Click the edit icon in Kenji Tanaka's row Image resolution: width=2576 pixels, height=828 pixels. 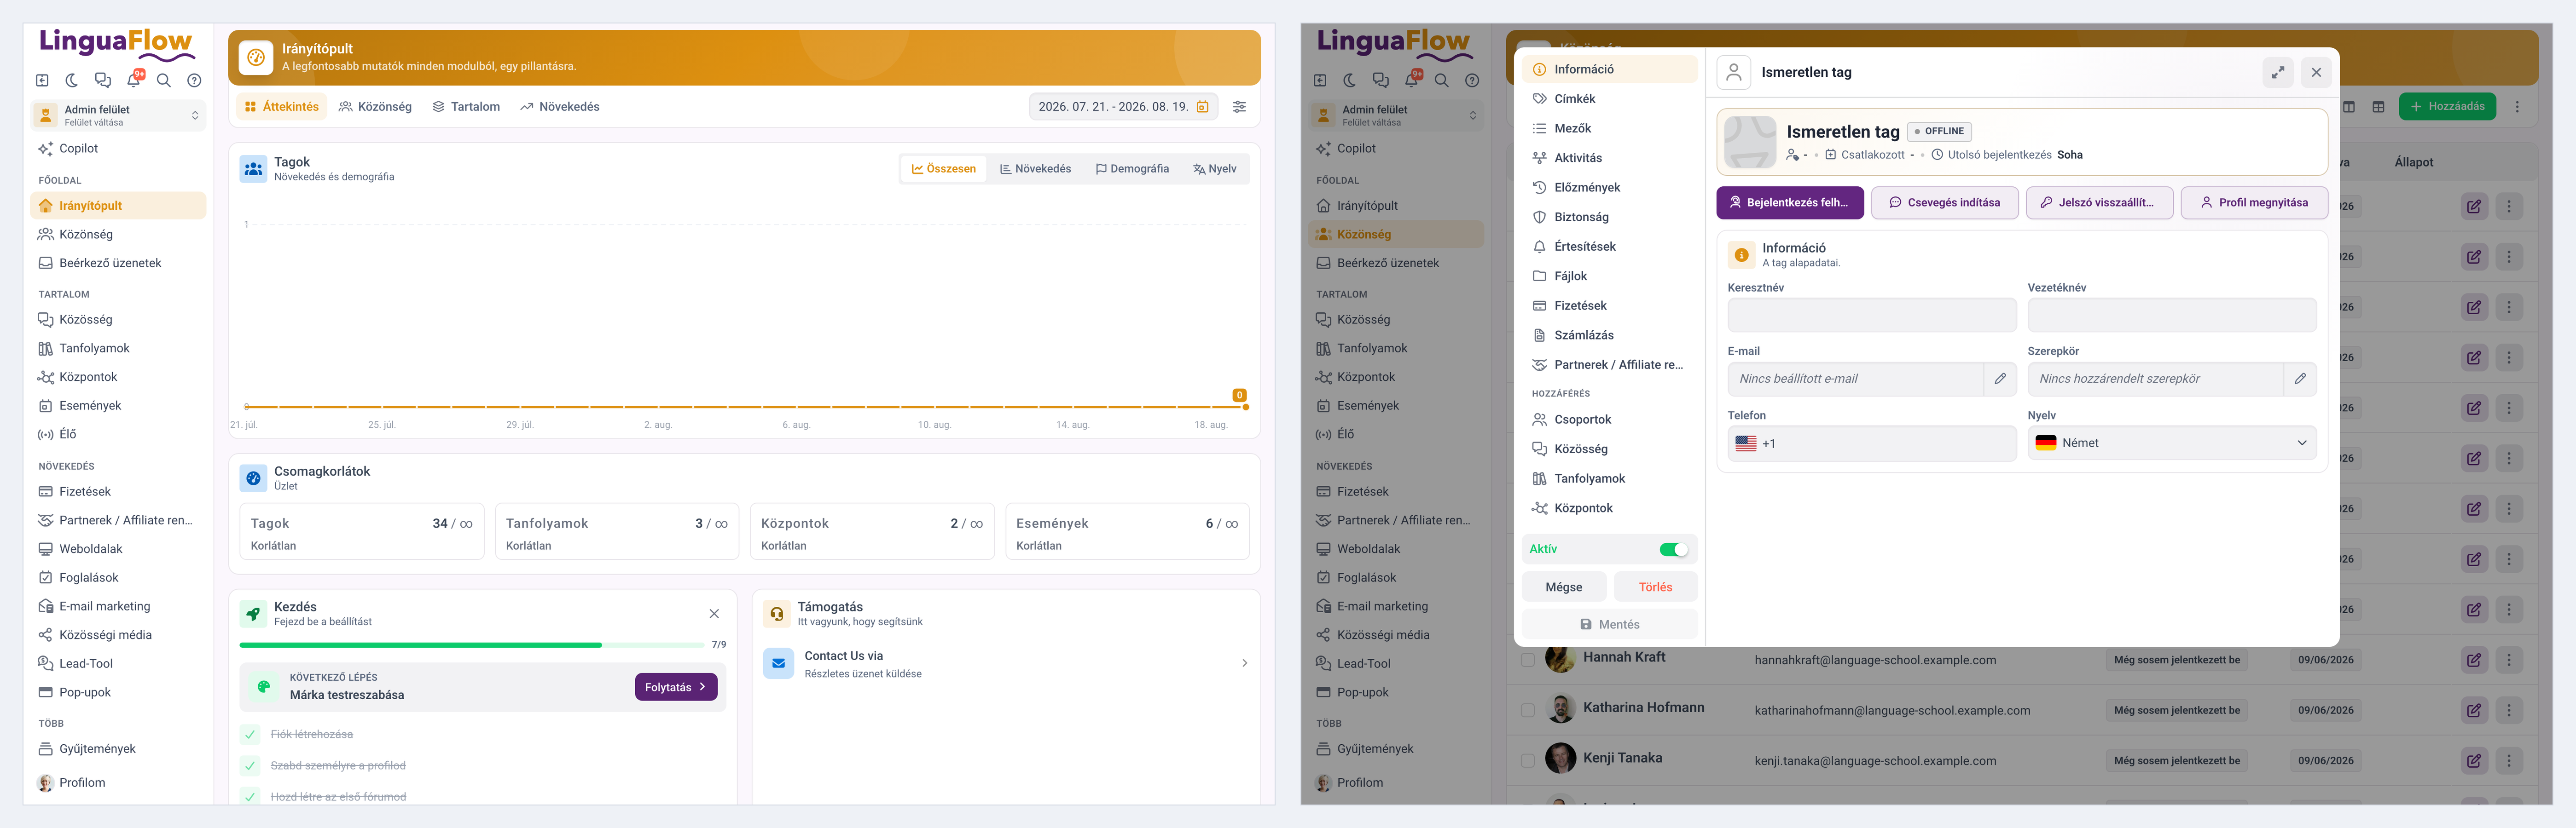[x=2474, y=761]
